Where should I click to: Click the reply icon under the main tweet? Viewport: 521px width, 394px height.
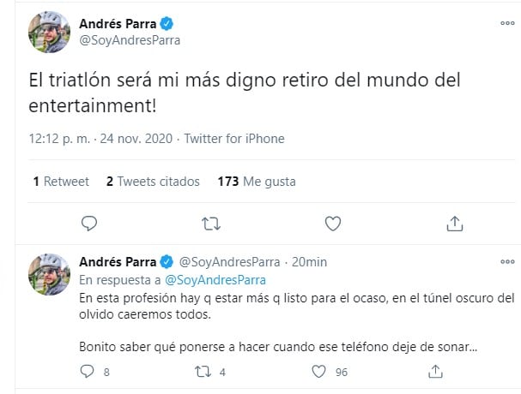(x=88, y=224)
